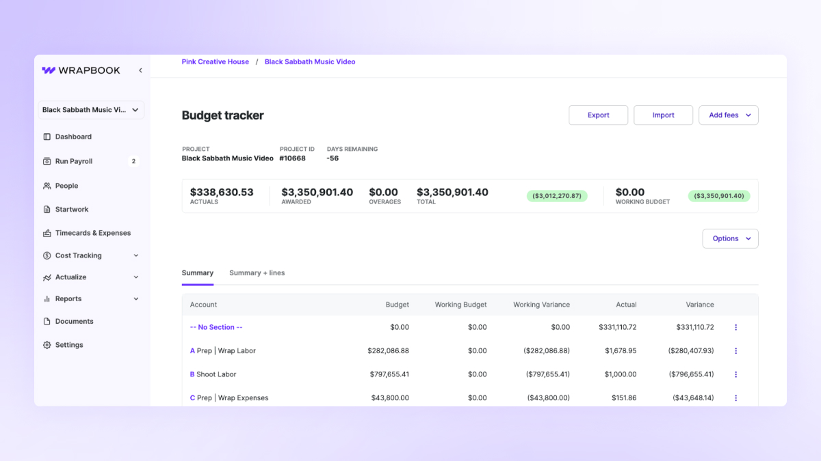
Task: Click the Run Payroll badge showing 2
Action: pyautogui.click(x=133, y=161)
